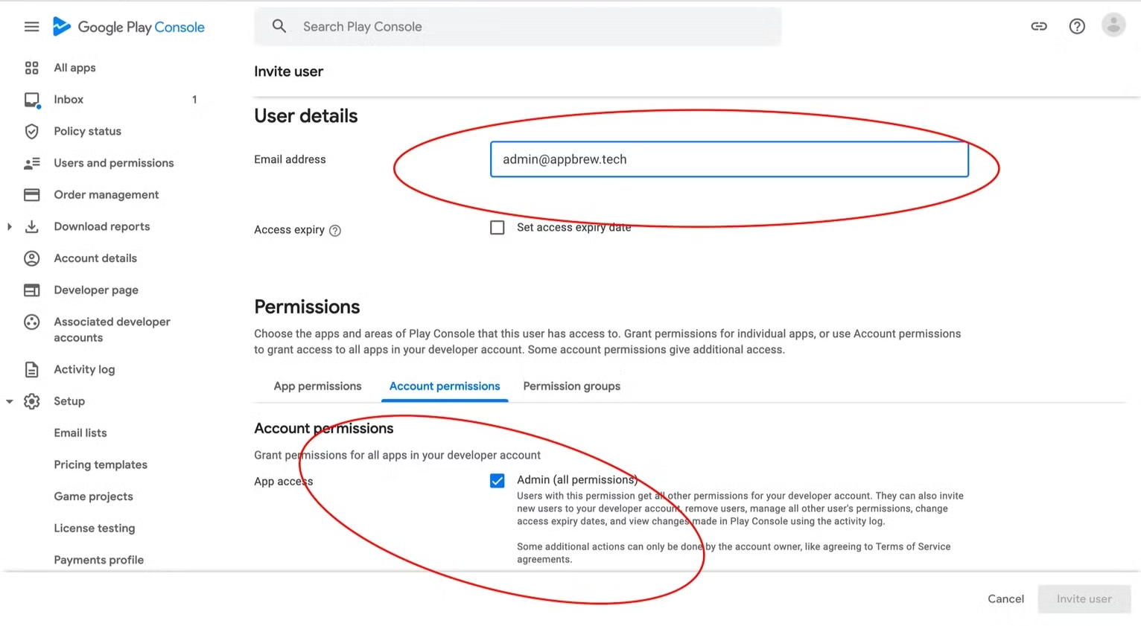
Task: Go to All apps
Action: coord(74,68)
